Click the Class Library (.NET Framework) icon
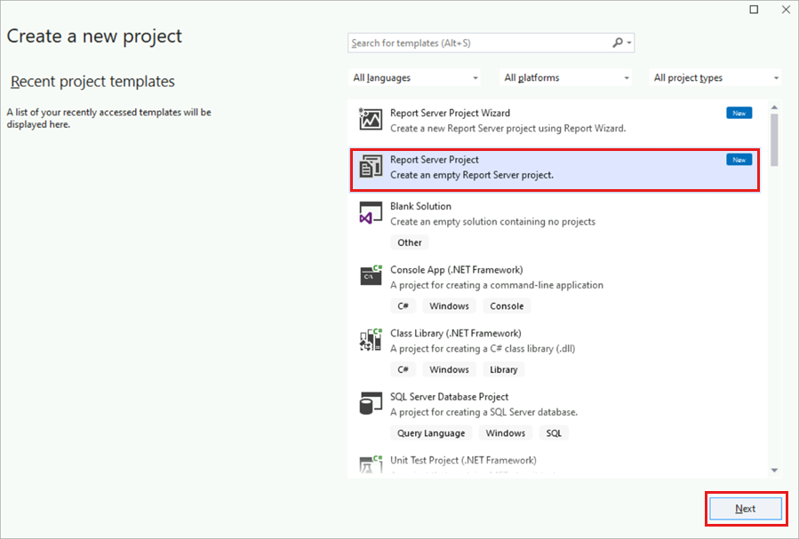 click(x=372, y=339)
